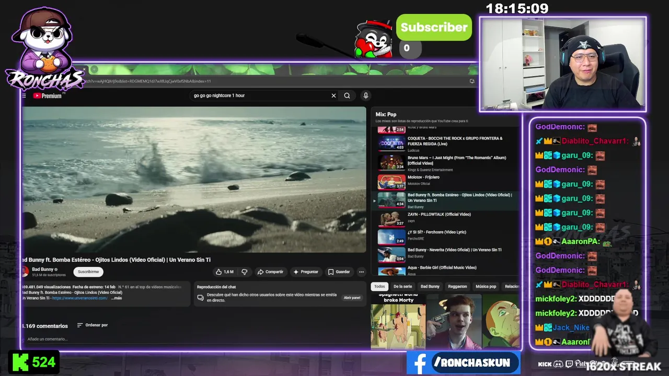Click the chat replay speech bubble icon

(200, 298)
